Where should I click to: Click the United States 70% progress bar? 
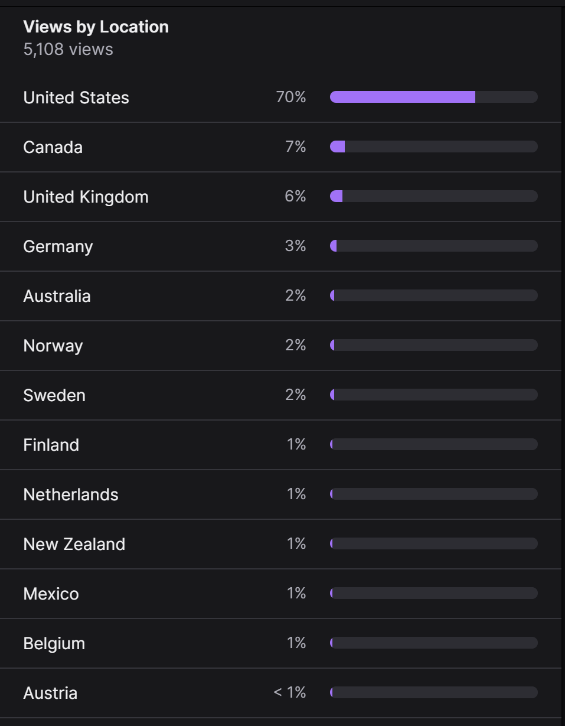pos(434,97)
